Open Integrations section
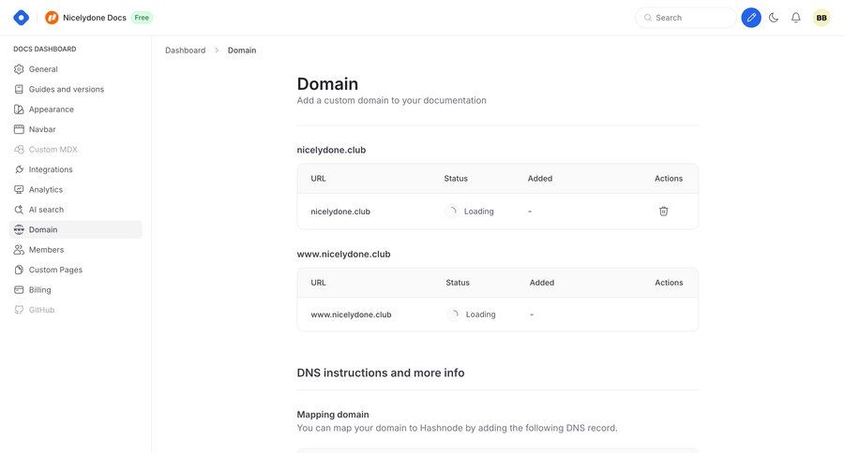 point(76,169)
